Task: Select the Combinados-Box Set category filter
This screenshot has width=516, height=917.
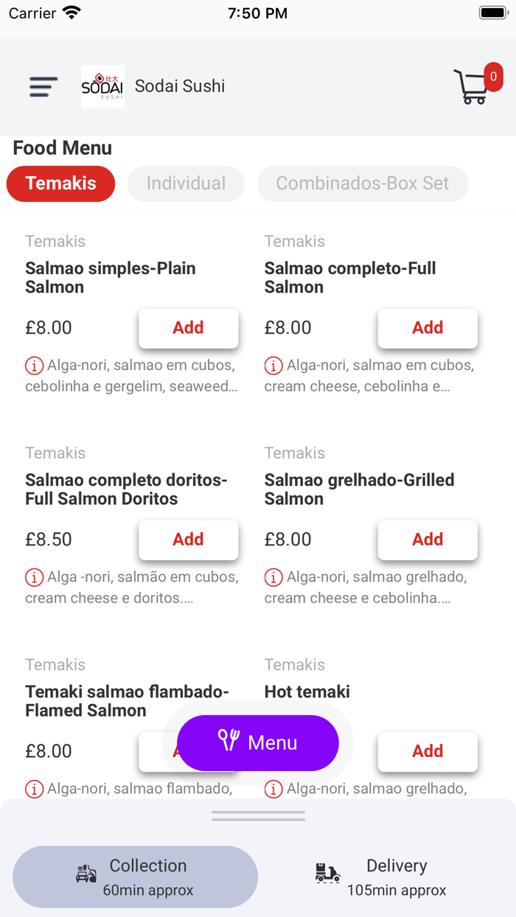Action: click(362, 184)
